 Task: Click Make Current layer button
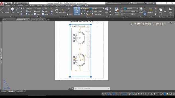click(x=97, y=11)
